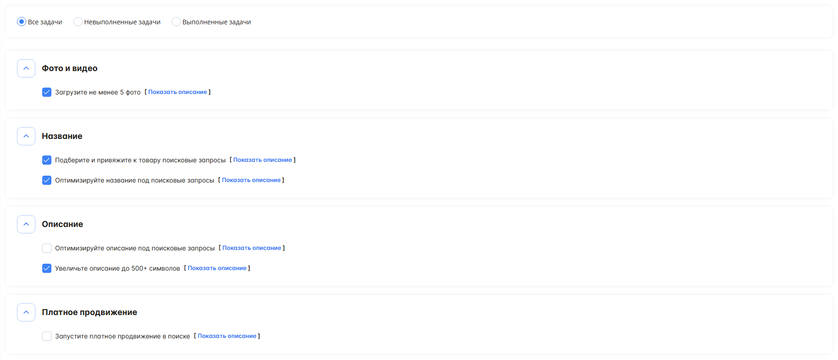838x360 pixels.
Task: Collapse the Фото и видео section
Action: pos(26,68)
